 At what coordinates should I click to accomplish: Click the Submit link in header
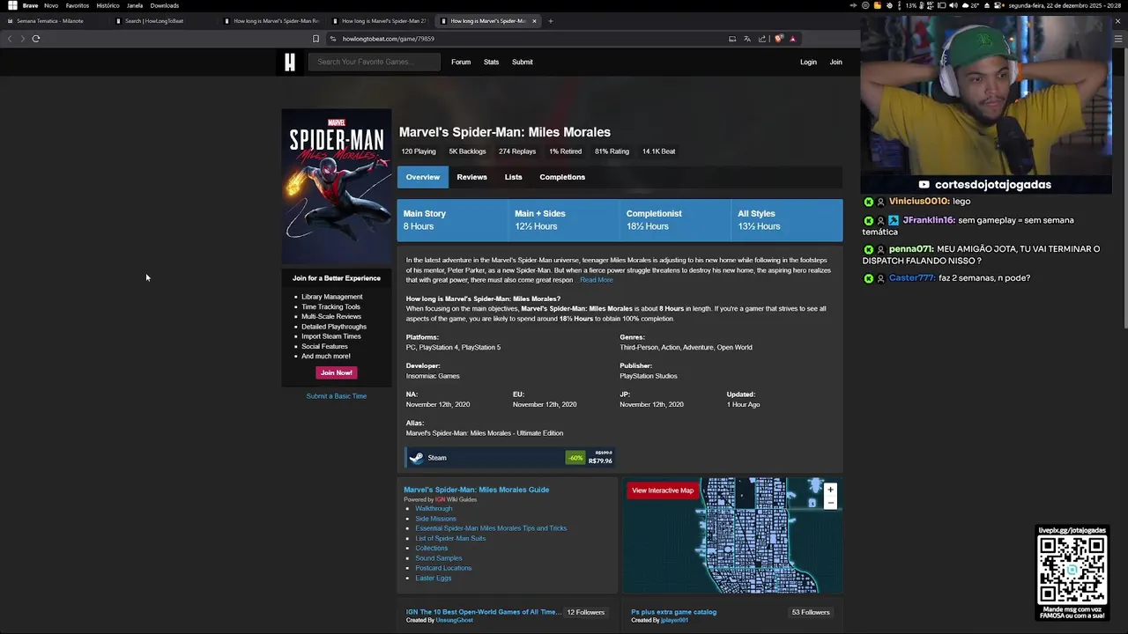[523, 62]
